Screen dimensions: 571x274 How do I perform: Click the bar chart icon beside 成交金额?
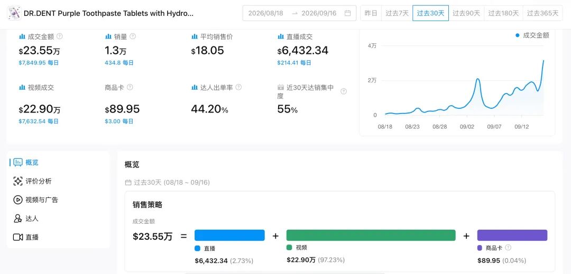22,36
